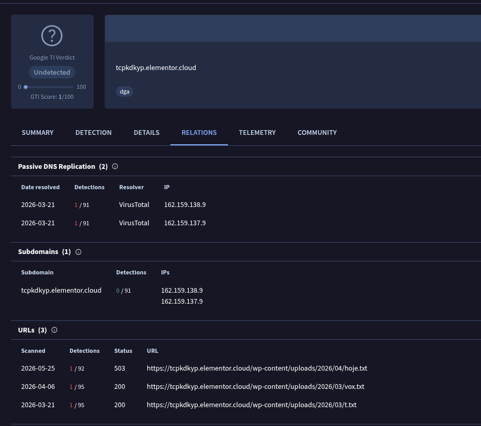
Task: Click VirusTotal resolver for 162.159.138.9 row
Action: click(x=134, y=205)
